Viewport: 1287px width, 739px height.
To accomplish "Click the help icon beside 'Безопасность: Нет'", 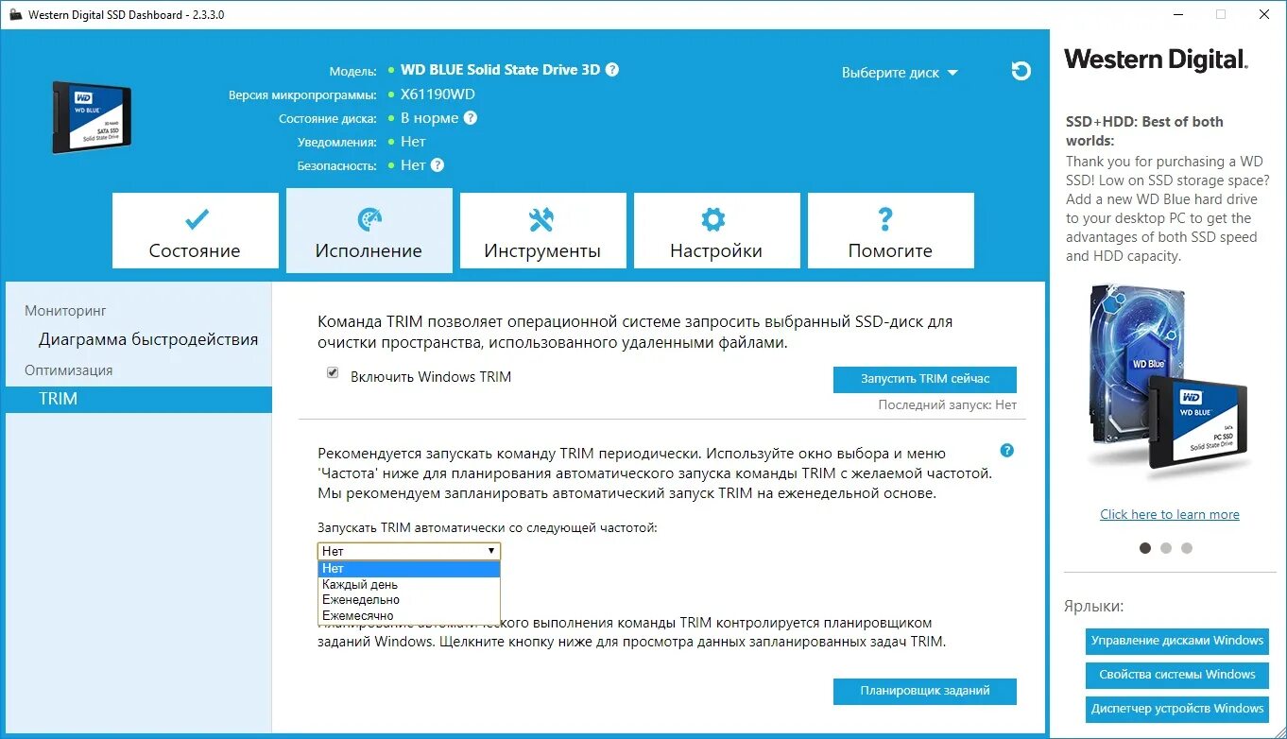I will pos(438,164).
